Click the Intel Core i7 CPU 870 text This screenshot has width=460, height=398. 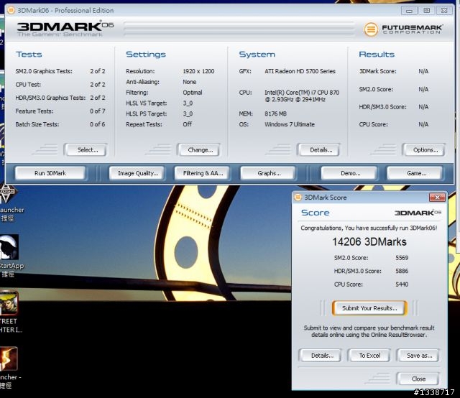tap(302, 96)
